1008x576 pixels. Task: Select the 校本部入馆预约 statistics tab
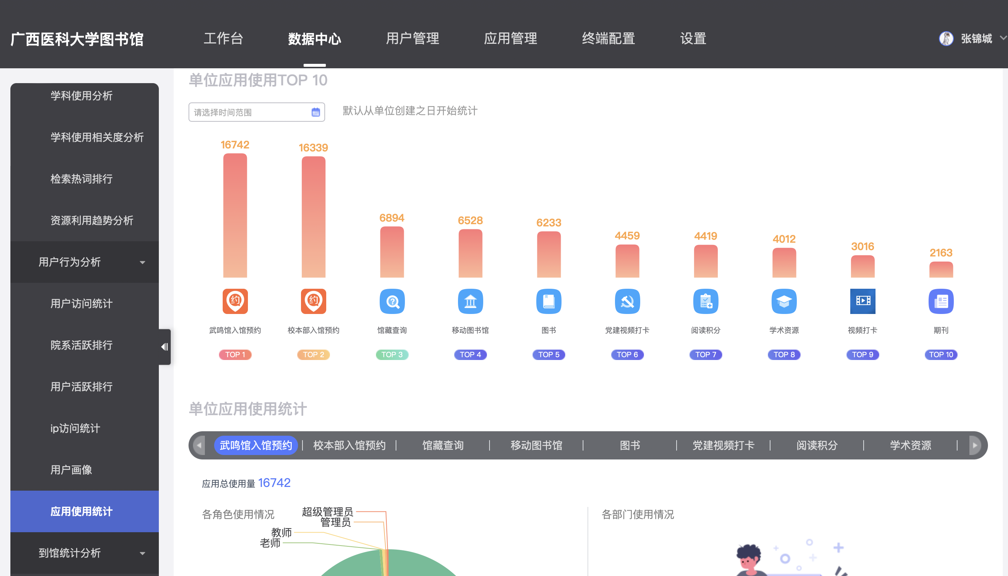[x=349, y=445]
